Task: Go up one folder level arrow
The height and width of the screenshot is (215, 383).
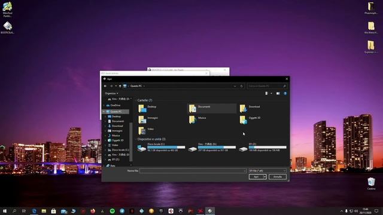Action: (120, 86)
